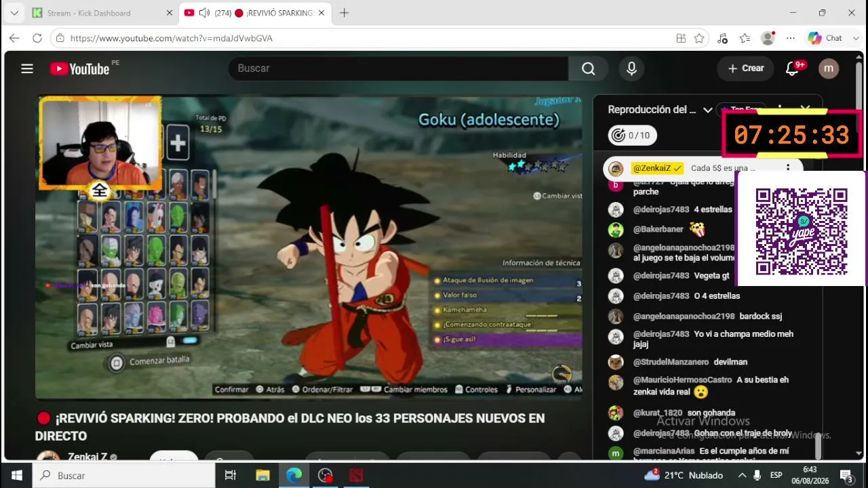Open Edge settings and more menu

click(x=790, y=39)
